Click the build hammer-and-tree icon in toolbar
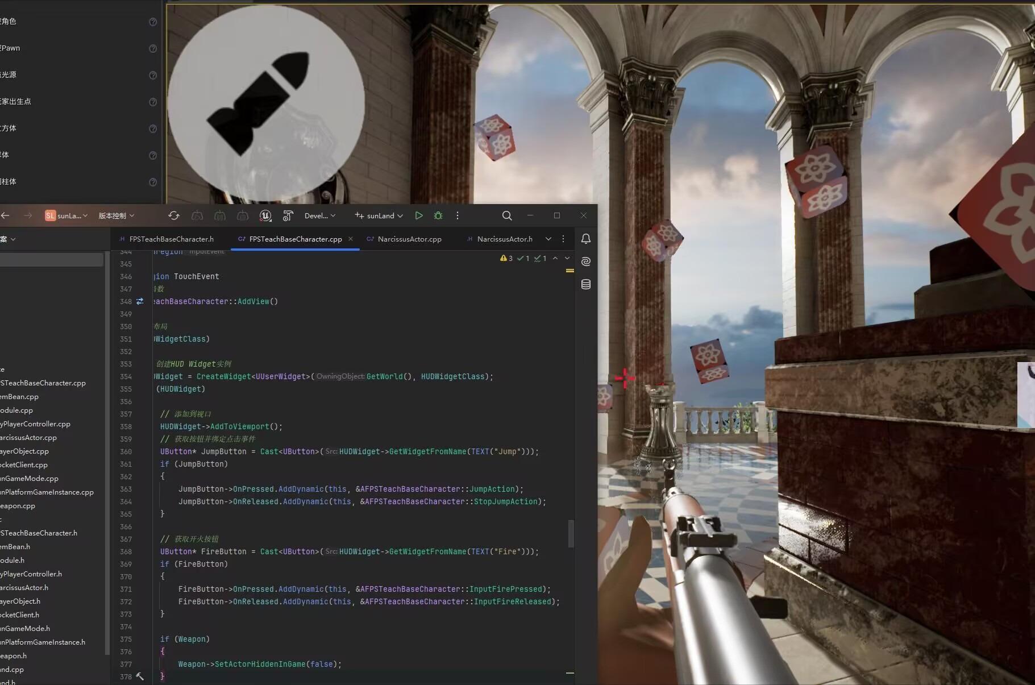The image size is (1035, 685). [288, 215]
